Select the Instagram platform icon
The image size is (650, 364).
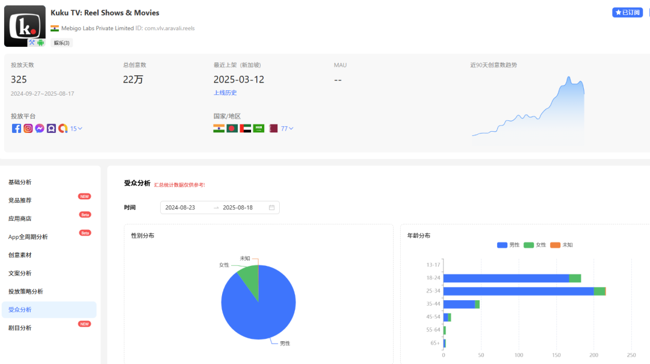coord(28,129)
